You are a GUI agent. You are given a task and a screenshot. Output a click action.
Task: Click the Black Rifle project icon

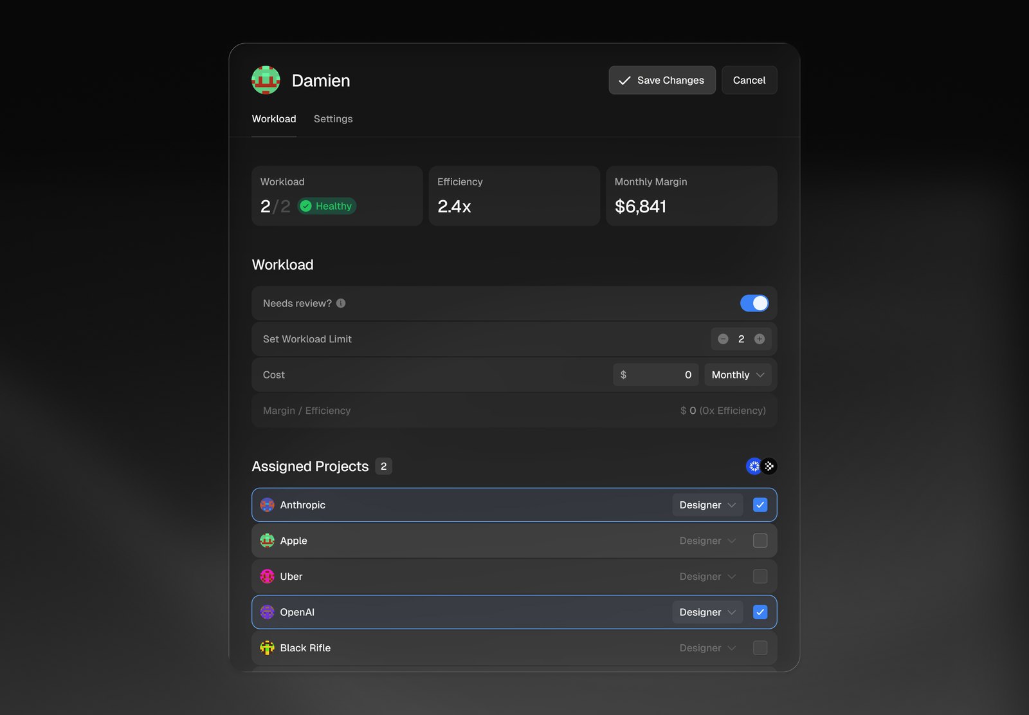[x=267, y=648]
